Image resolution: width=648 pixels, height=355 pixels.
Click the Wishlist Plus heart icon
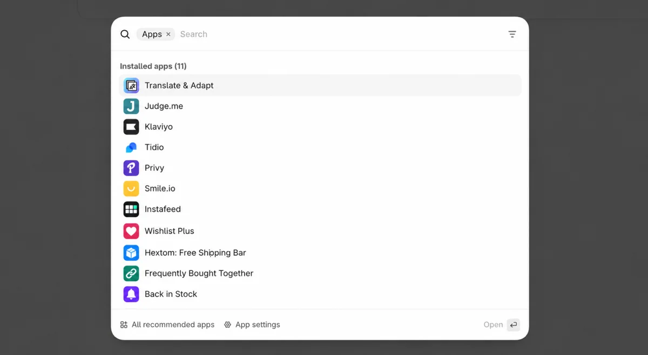[131, 231]
